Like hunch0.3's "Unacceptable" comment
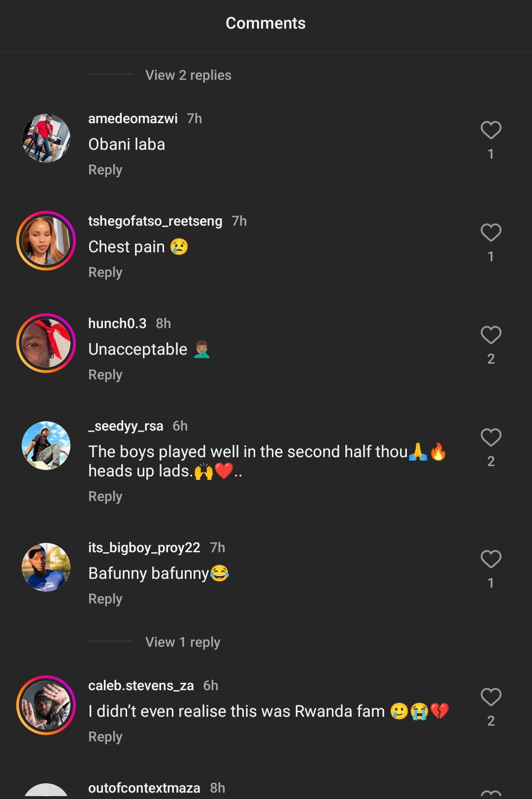 pyautogui.click(x=491, y=335)
